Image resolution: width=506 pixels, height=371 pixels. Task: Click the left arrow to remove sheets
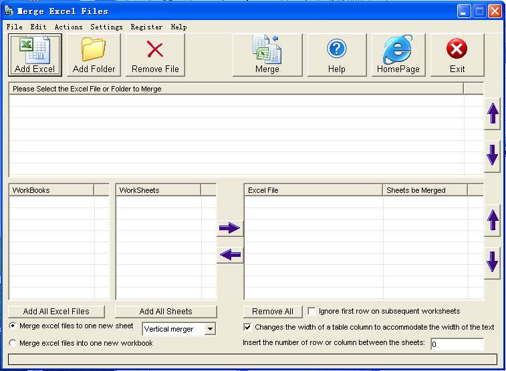(229, 255)
